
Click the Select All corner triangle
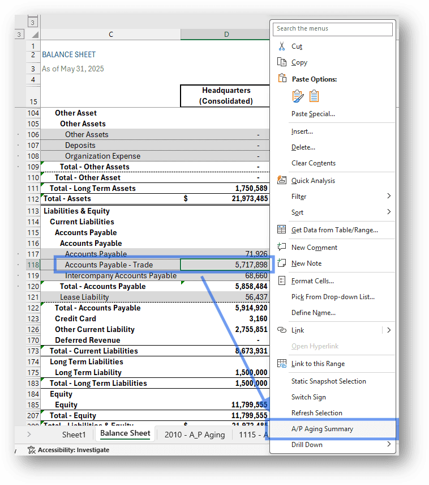[35, 35]
